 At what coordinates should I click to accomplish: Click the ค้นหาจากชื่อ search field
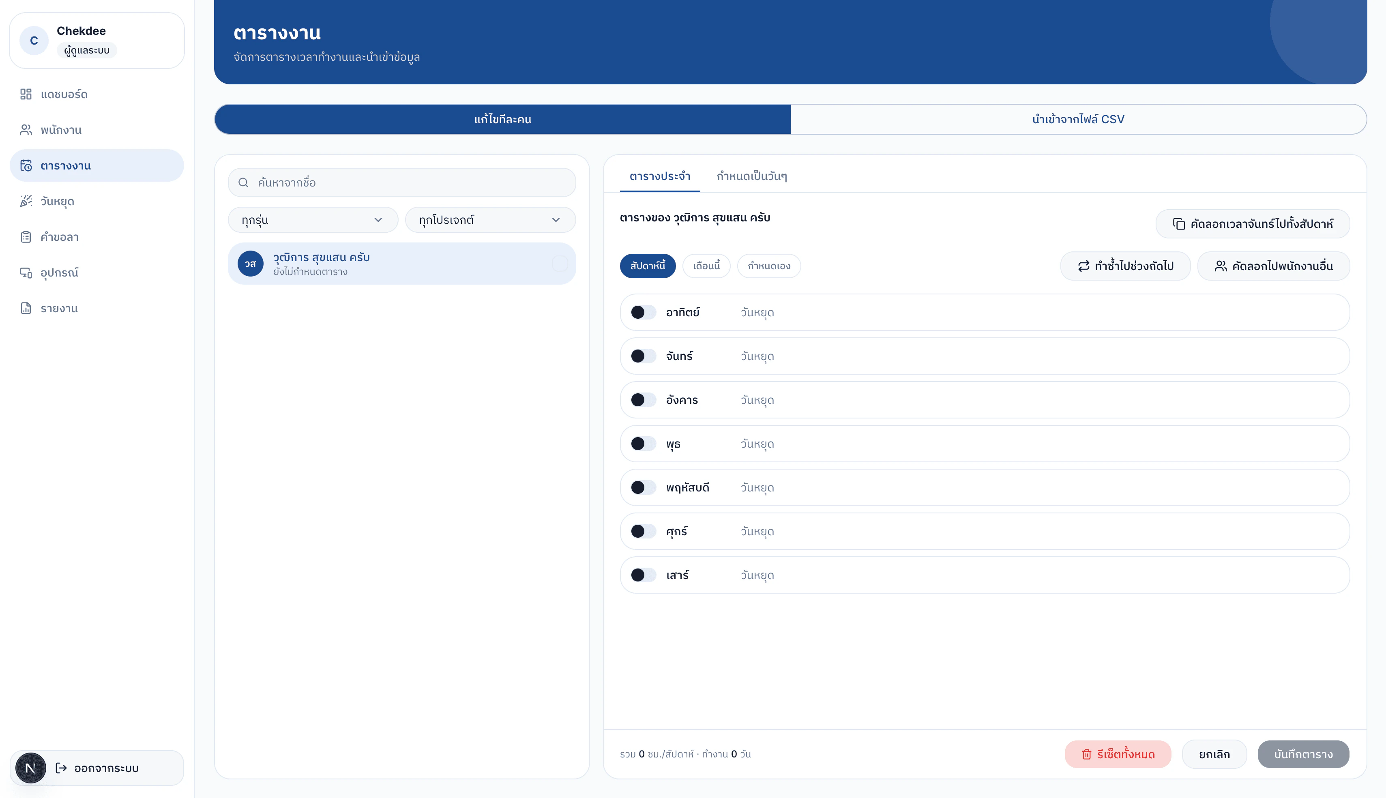[x=402, y=182]
